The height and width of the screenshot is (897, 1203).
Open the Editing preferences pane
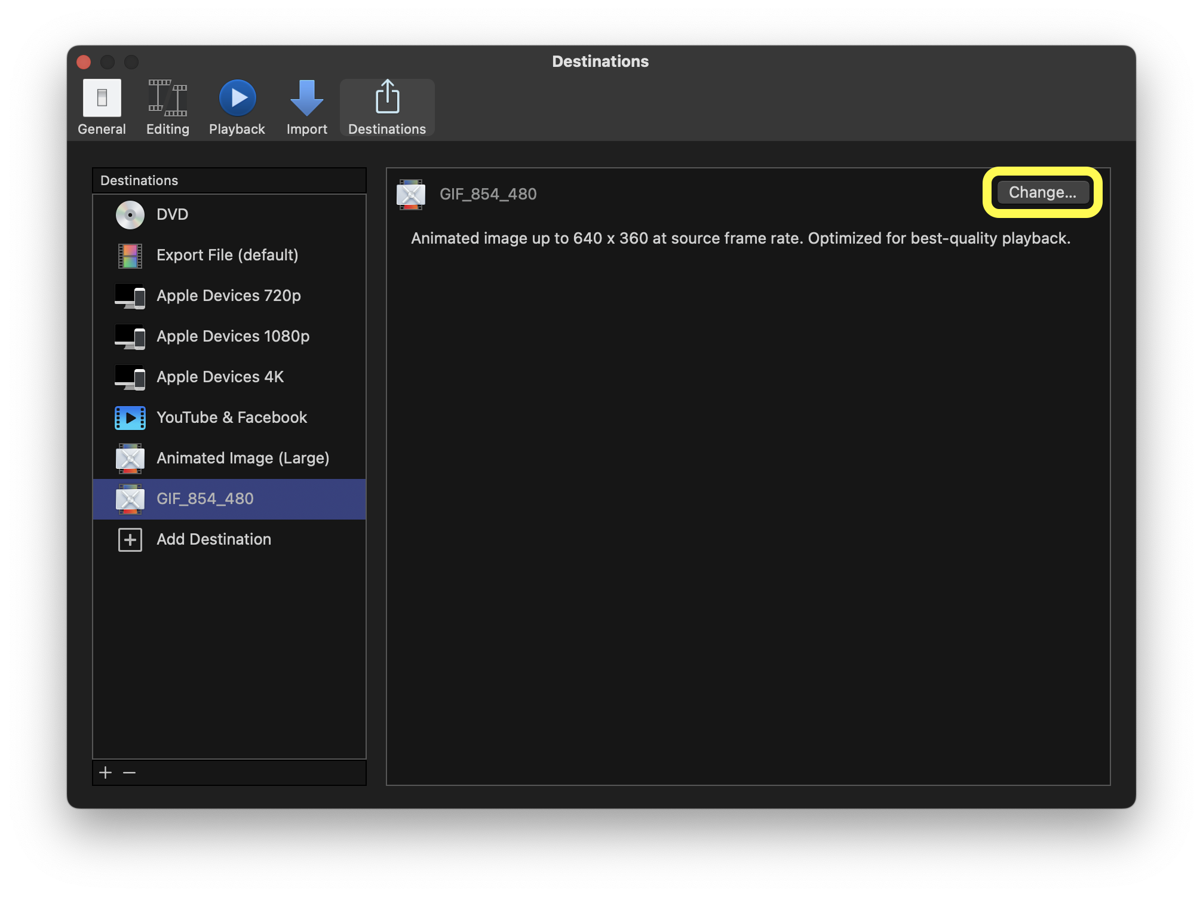coord(168,107)
